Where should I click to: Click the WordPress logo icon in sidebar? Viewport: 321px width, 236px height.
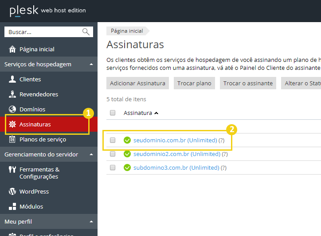[x=12, y=191]
